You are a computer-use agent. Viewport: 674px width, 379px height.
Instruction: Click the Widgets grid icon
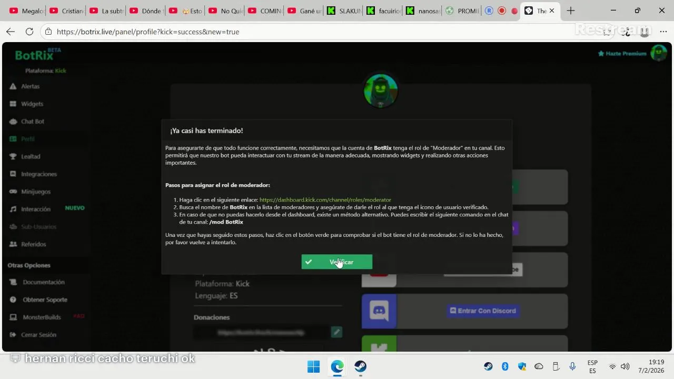pos(13,104)
